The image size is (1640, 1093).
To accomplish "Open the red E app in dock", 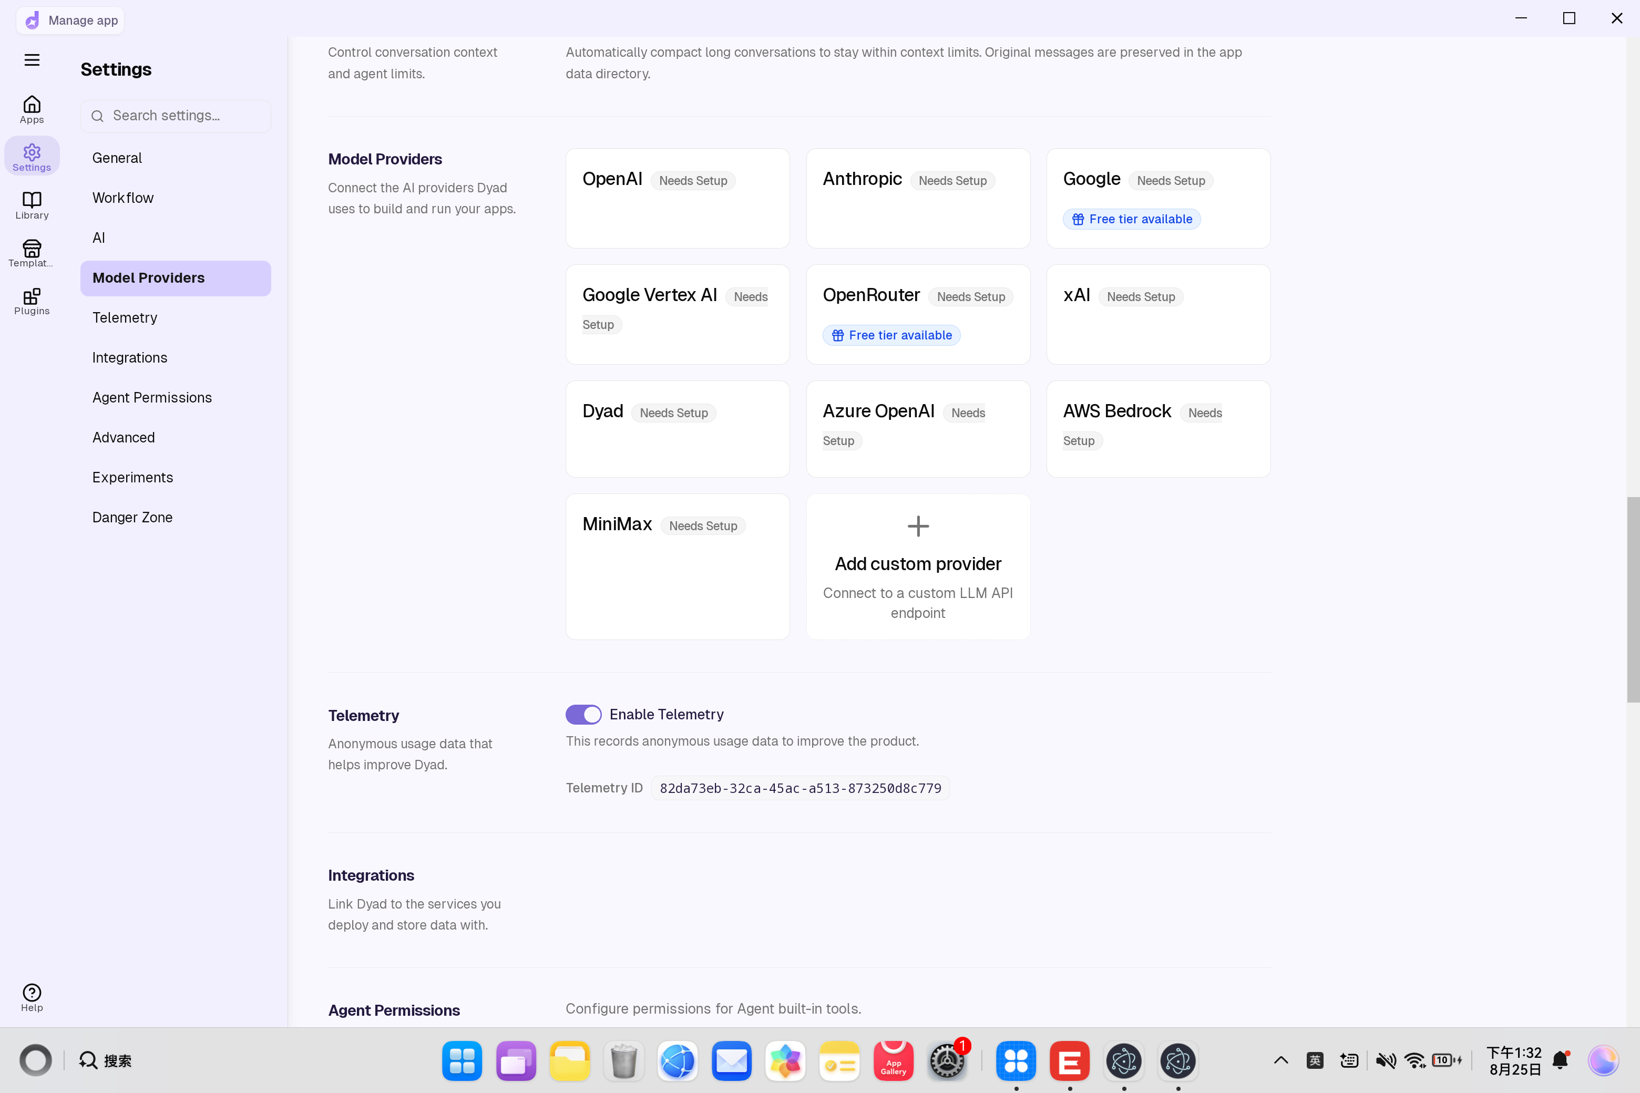I will tap(1070, 1061).
